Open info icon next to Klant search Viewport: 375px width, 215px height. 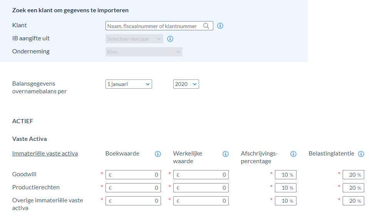[x=220, y=26]
